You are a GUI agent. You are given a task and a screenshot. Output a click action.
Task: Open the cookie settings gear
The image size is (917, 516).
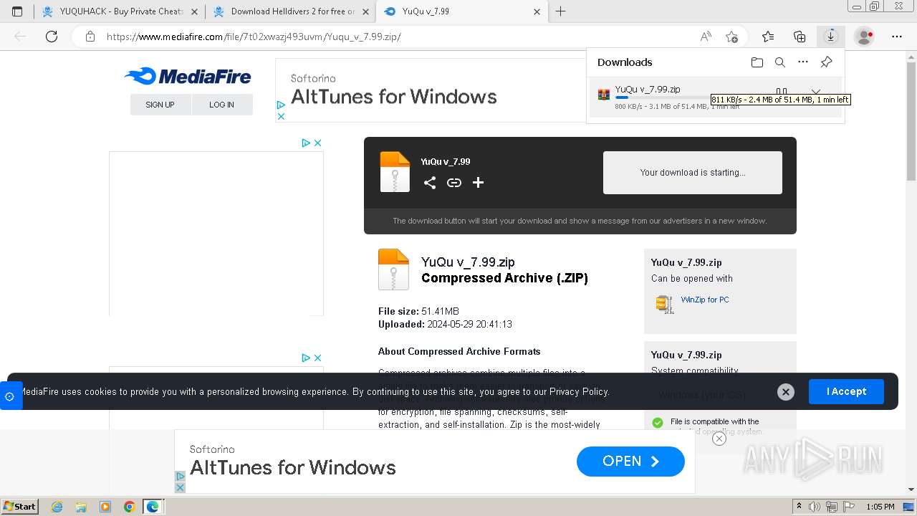click(10, 396)
